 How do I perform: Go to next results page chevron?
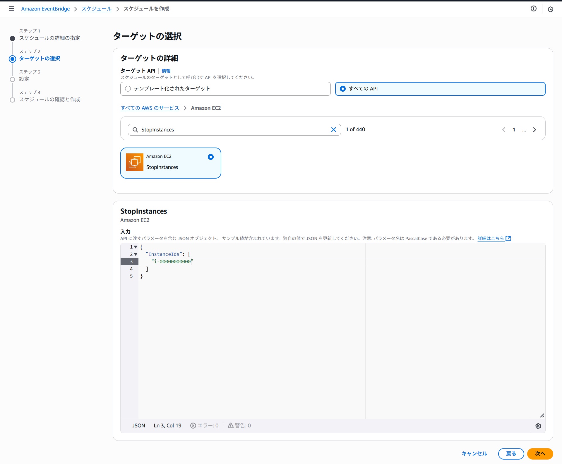click(534, 130)
